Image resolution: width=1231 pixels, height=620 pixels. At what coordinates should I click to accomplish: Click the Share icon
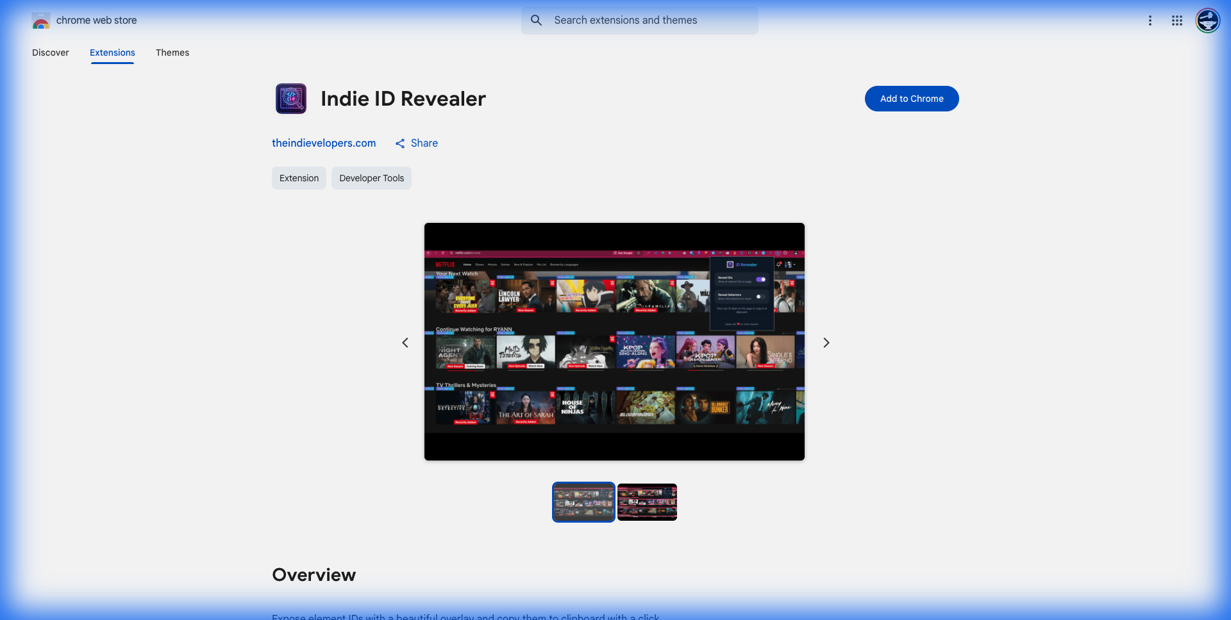pyautogui.click(x=400, y=143)
